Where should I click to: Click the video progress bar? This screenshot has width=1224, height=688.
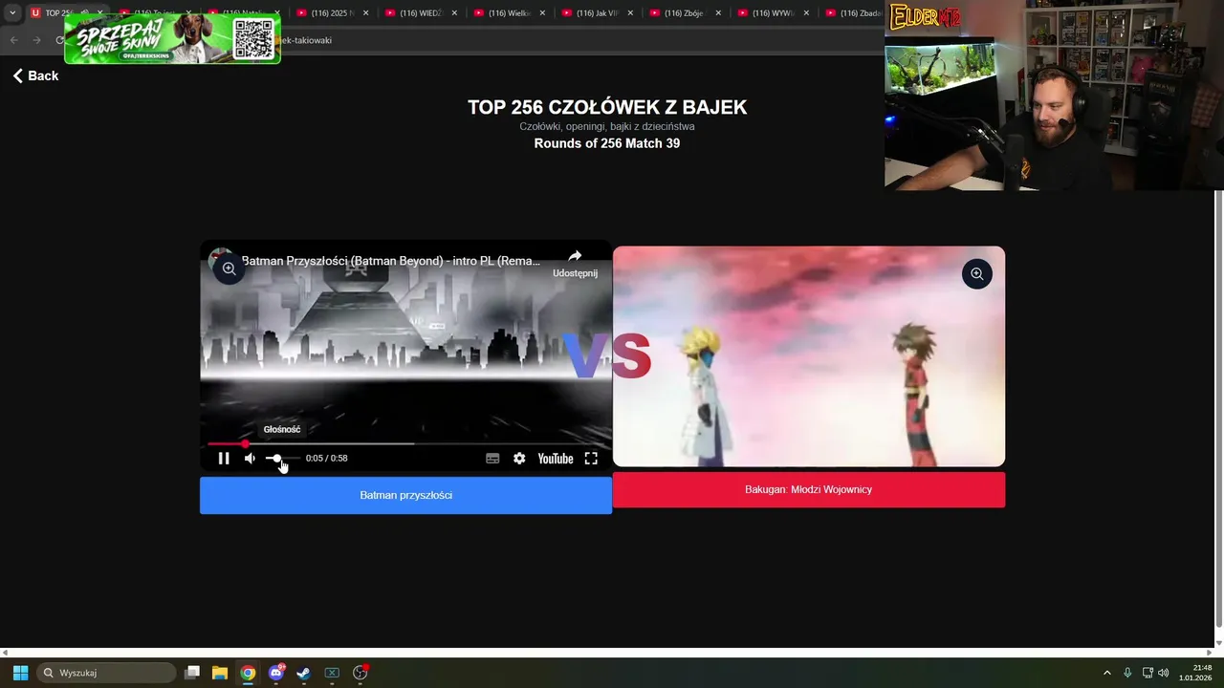pos(405,443)
